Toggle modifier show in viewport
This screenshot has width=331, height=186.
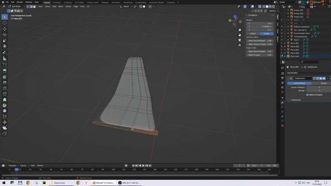pyautogui.click(x=321, y=79)
